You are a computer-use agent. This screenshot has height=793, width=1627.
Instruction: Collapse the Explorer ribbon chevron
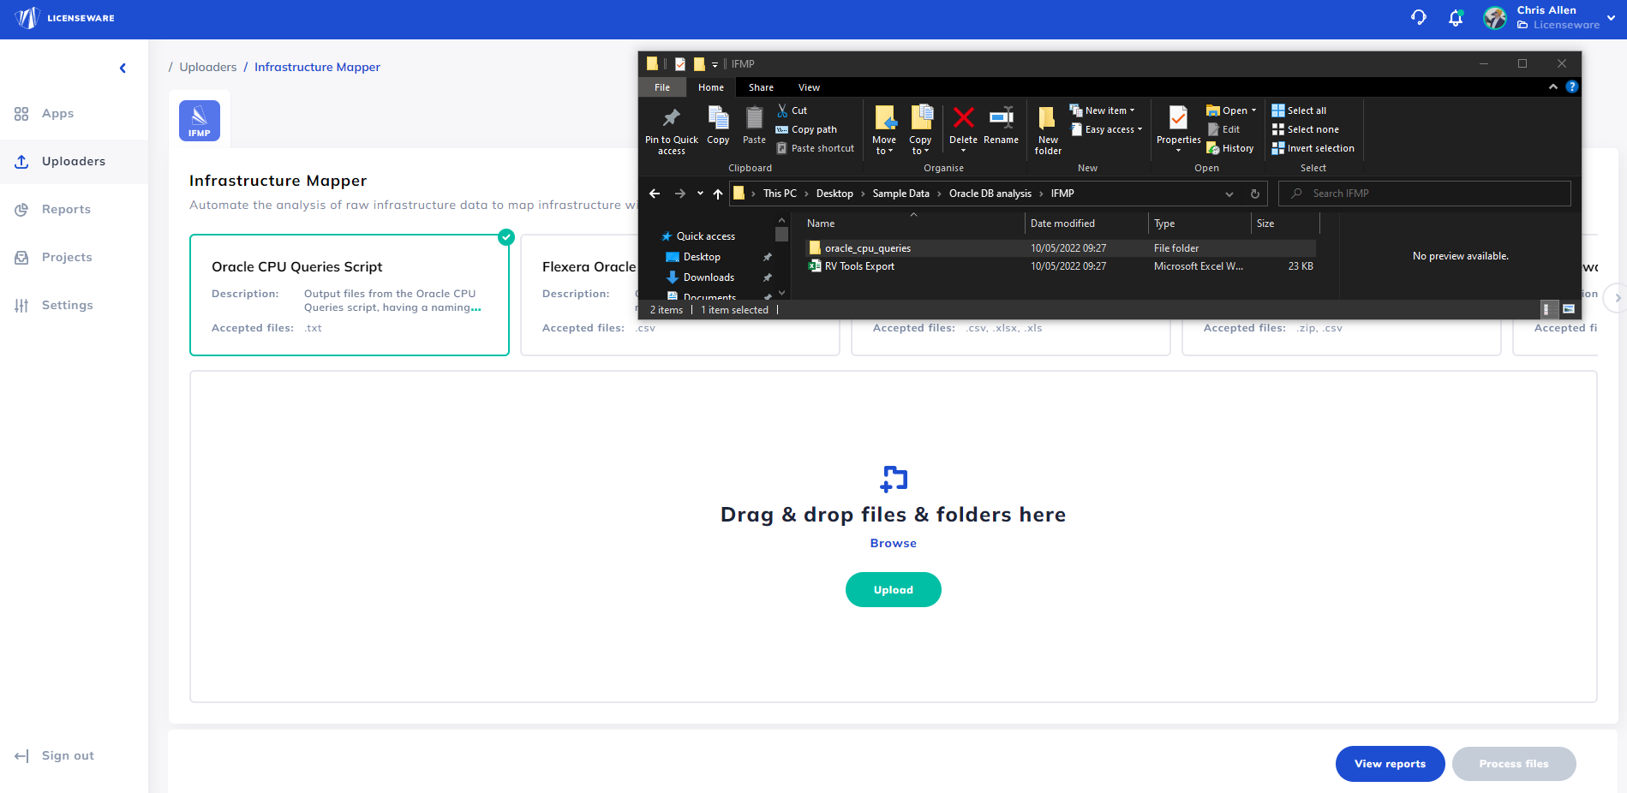[x=1553, y=86]
